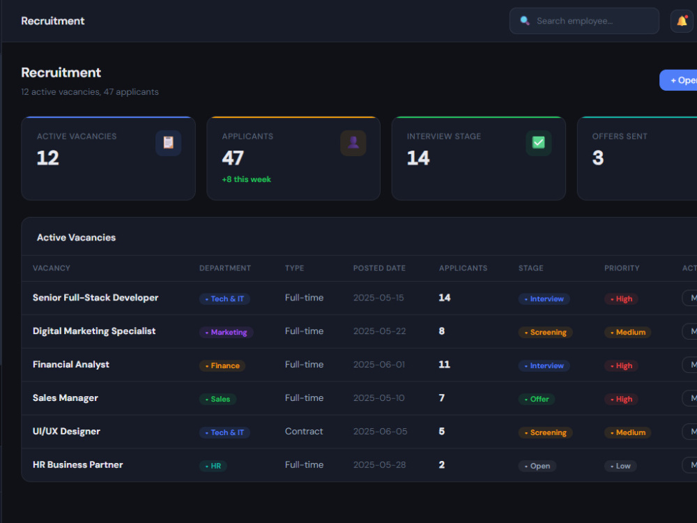The image size is (697, 523).
Task: Click the Applicants person icon
Action: pyautogui.click(x=353, y=143)
